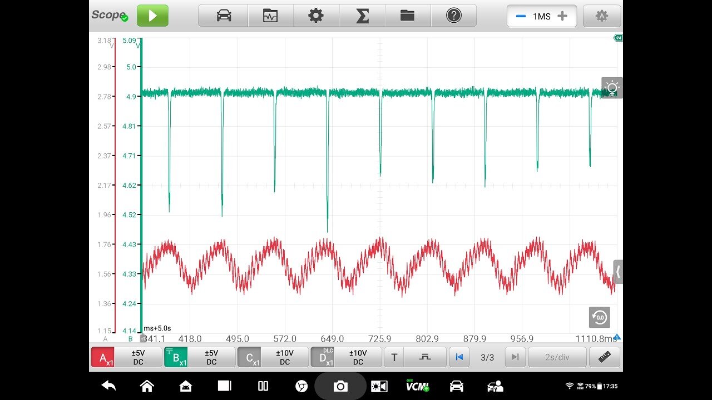Reset zoom with the 0.0 circular icon

click(x=600, y=317)
